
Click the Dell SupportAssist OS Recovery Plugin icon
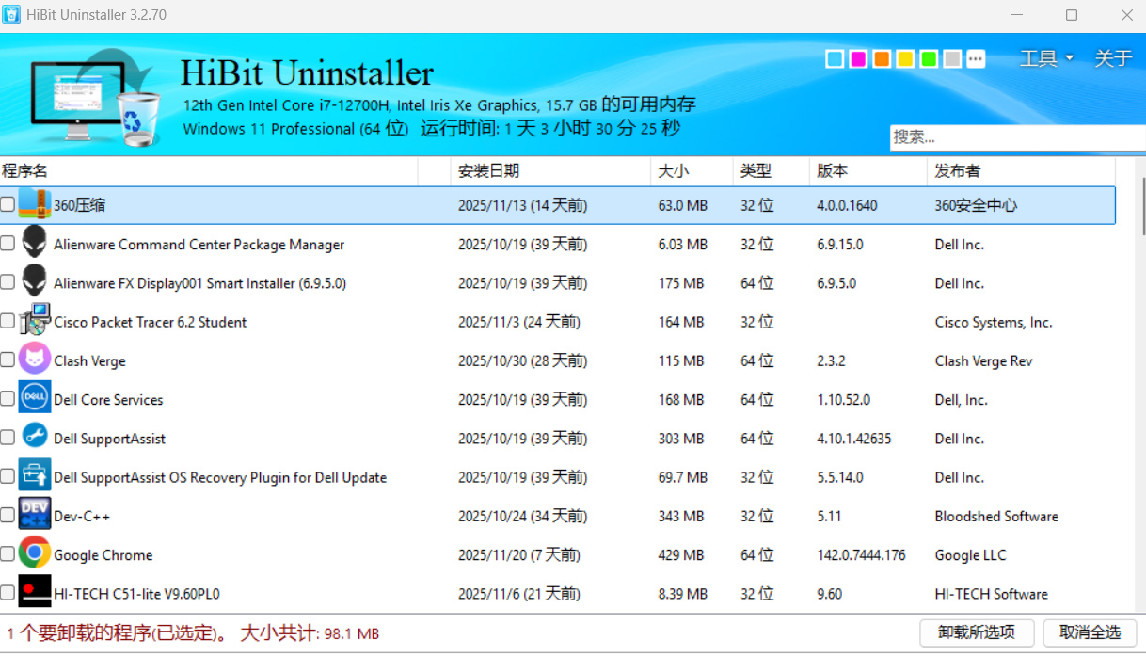point(35,476)
